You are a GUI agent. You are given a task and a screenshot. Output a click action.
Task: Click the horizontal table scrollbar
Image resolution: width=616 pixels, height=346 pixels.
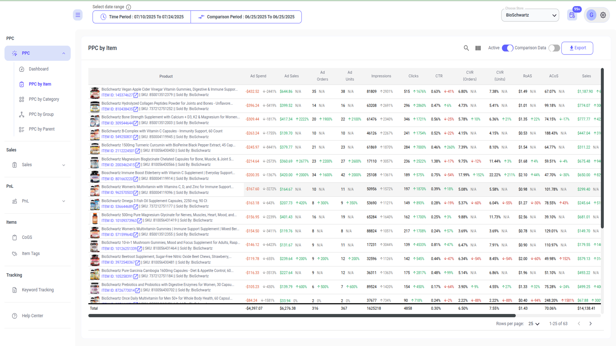point(302,316)
